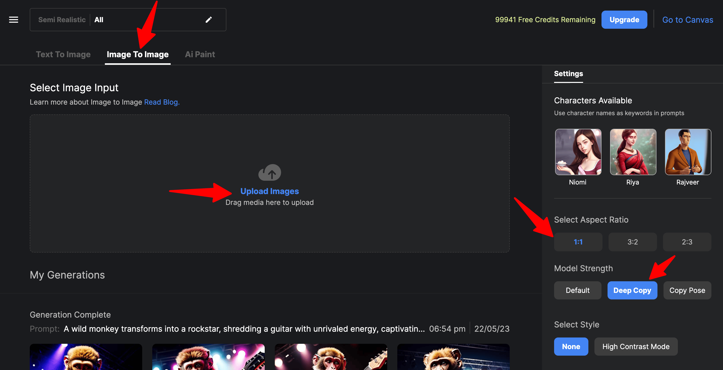Open the Semi Realistic model selector
This screenshot has width=723, height=370.
(x=62, y=20)
